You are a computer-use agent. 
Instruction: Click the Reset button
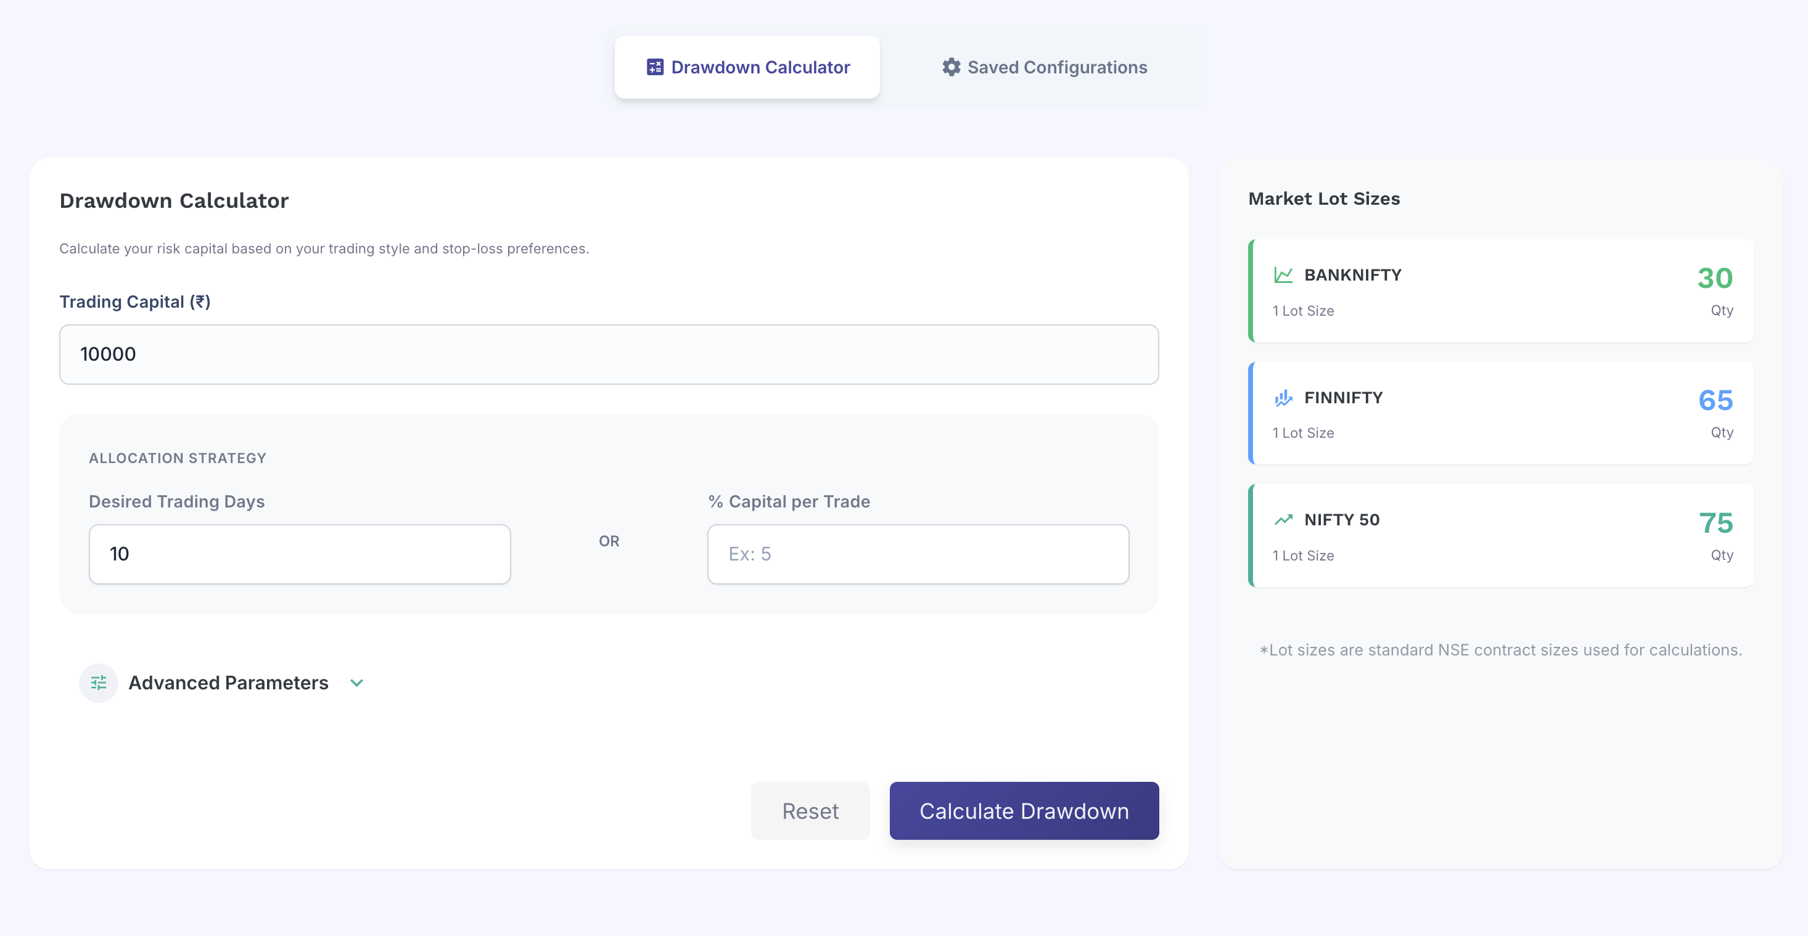click(x=810, y=810)
